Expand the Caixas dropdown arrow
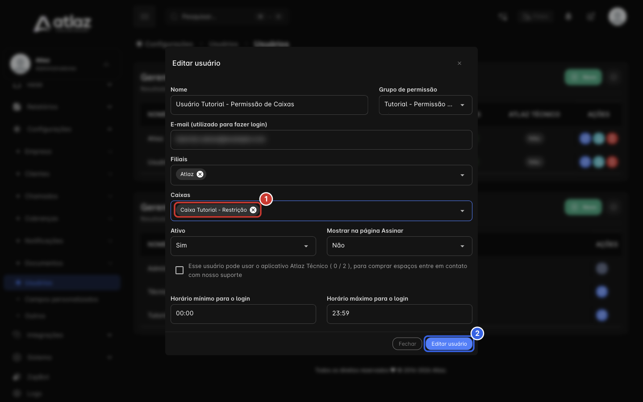Screen dimensions: 643x402 (x=463, y=211)
